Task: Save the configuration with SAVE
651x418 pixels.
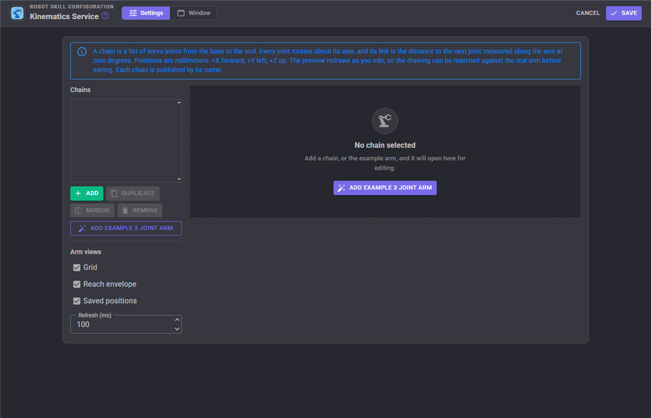Action: click(x=624, y=13)
